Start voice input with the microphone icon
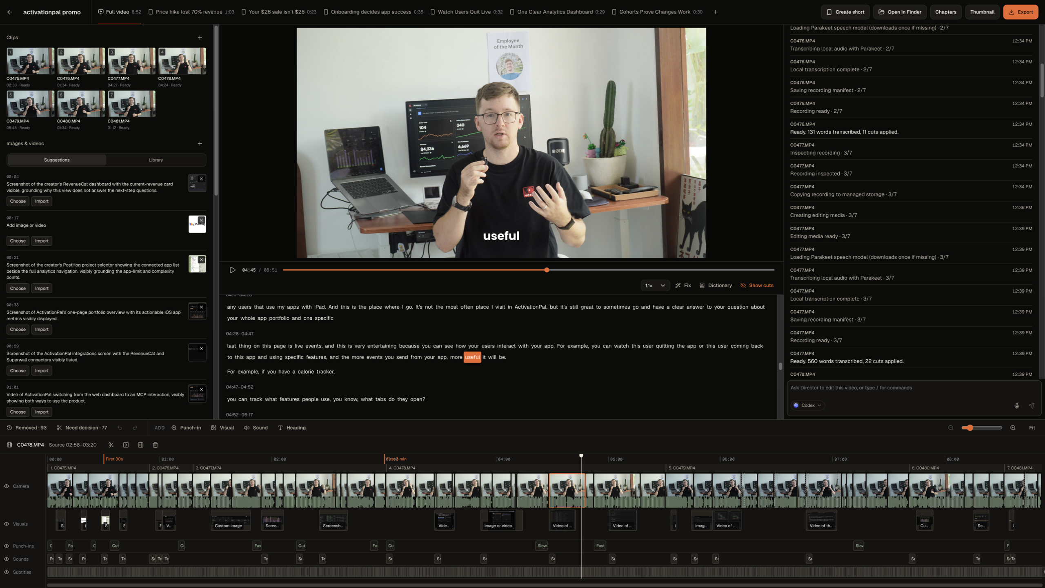The image size is (1045, 588). coord(1016,405)
